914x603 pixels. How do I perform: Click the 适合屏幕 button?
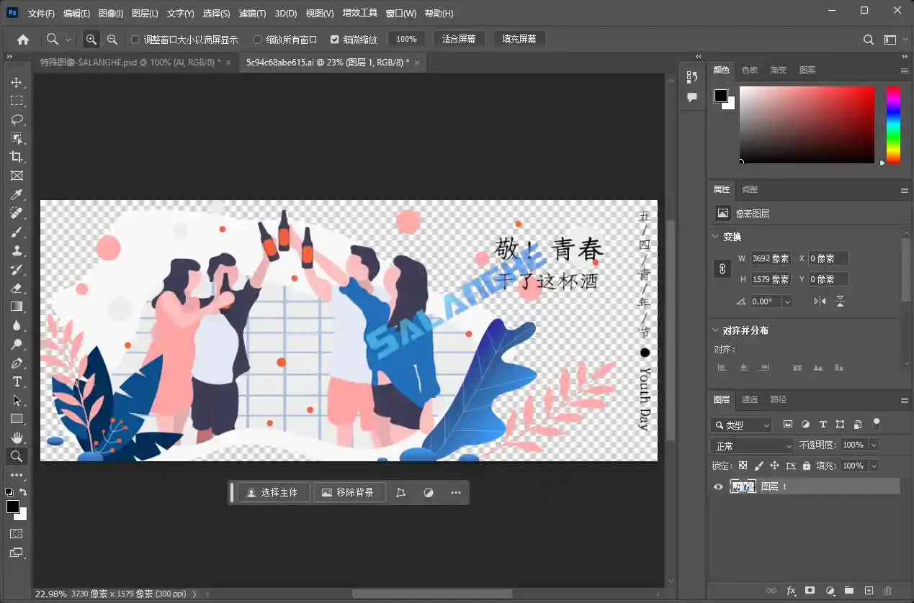coord(459,39)
